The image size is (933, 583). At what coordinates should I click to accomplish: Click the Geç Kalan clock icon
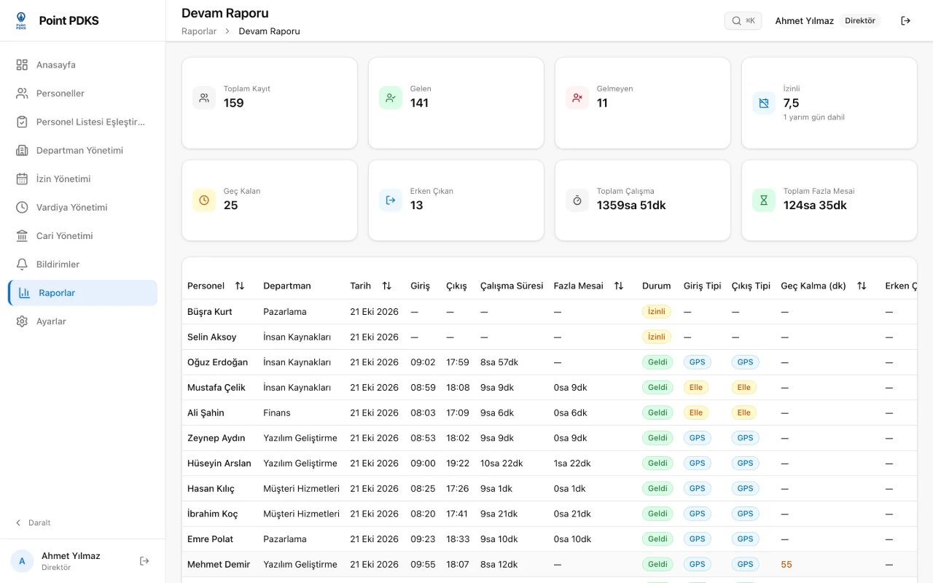pyautogui.click(x=204, y=200)
